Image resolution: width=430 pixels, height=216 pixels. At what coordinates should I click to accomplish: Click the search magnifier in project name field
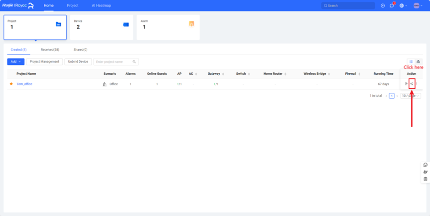click(x=134, y=62)
